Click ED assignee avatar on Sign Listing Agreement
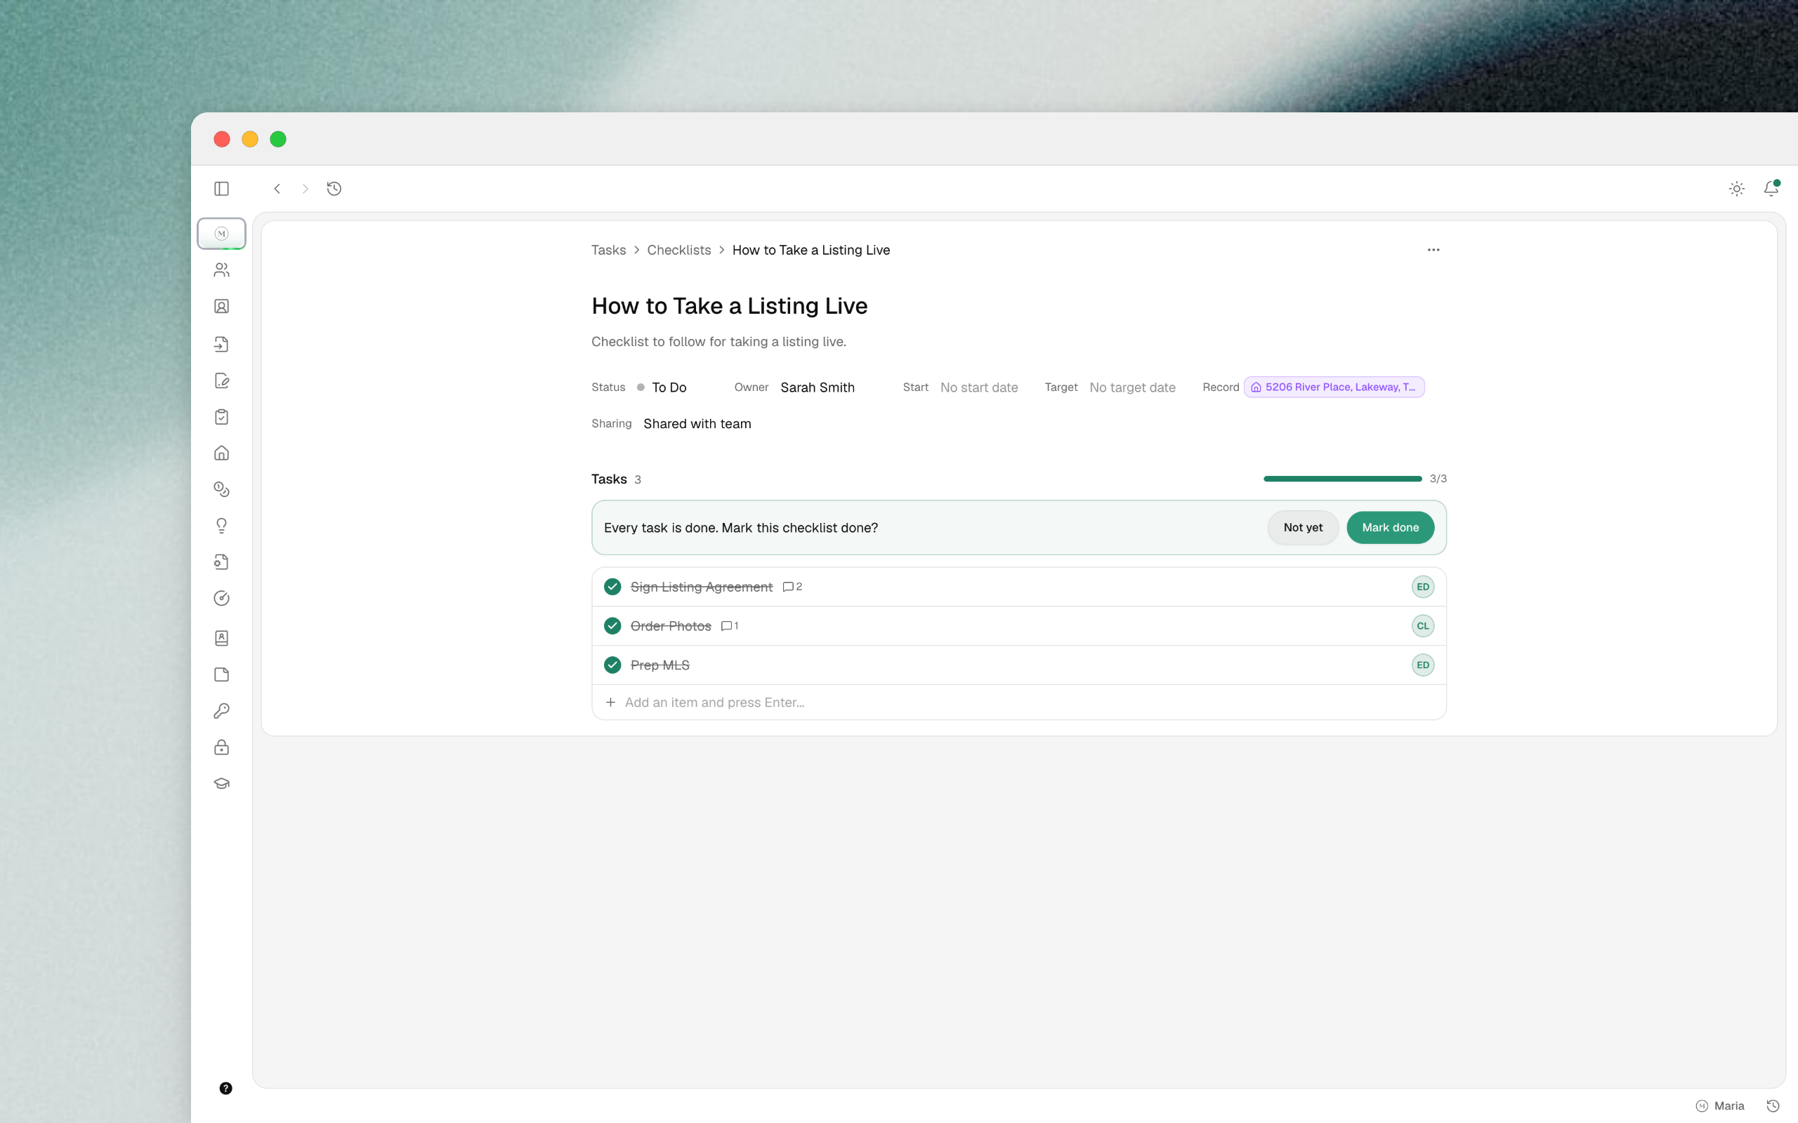1798x1123 pixels. pos(1422,587)
